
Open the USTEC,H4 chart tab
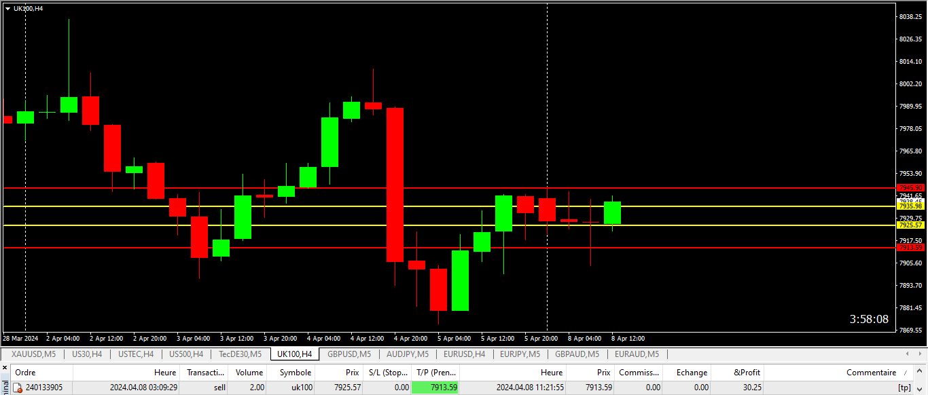136,354
